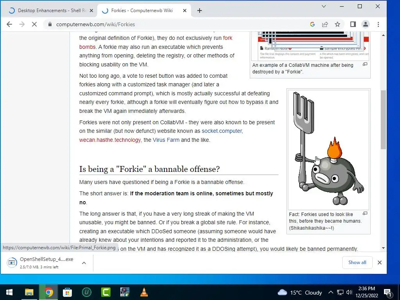400x300 pixels.
Task: Open the 15°C Cloudy weather widget
Action: click(x=300, y=292)
